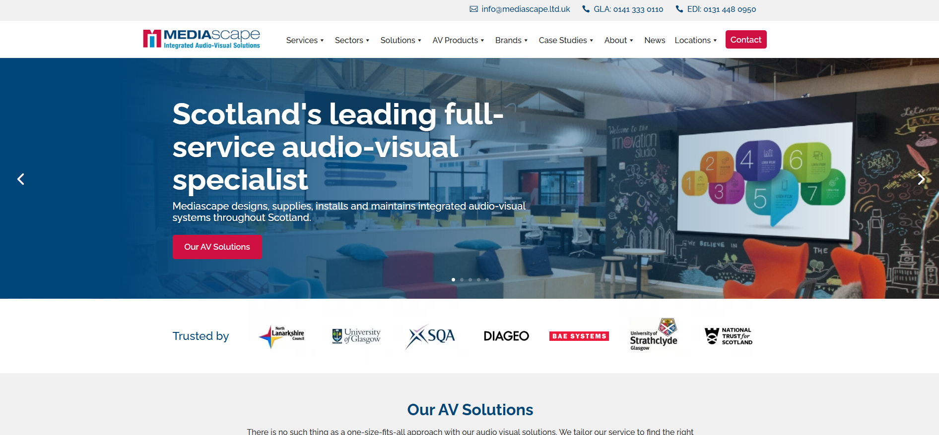Click the info@mediascape.ltd.uk email link
The width and height of the screenshot is (939, 435).
[x=525, y=9]
